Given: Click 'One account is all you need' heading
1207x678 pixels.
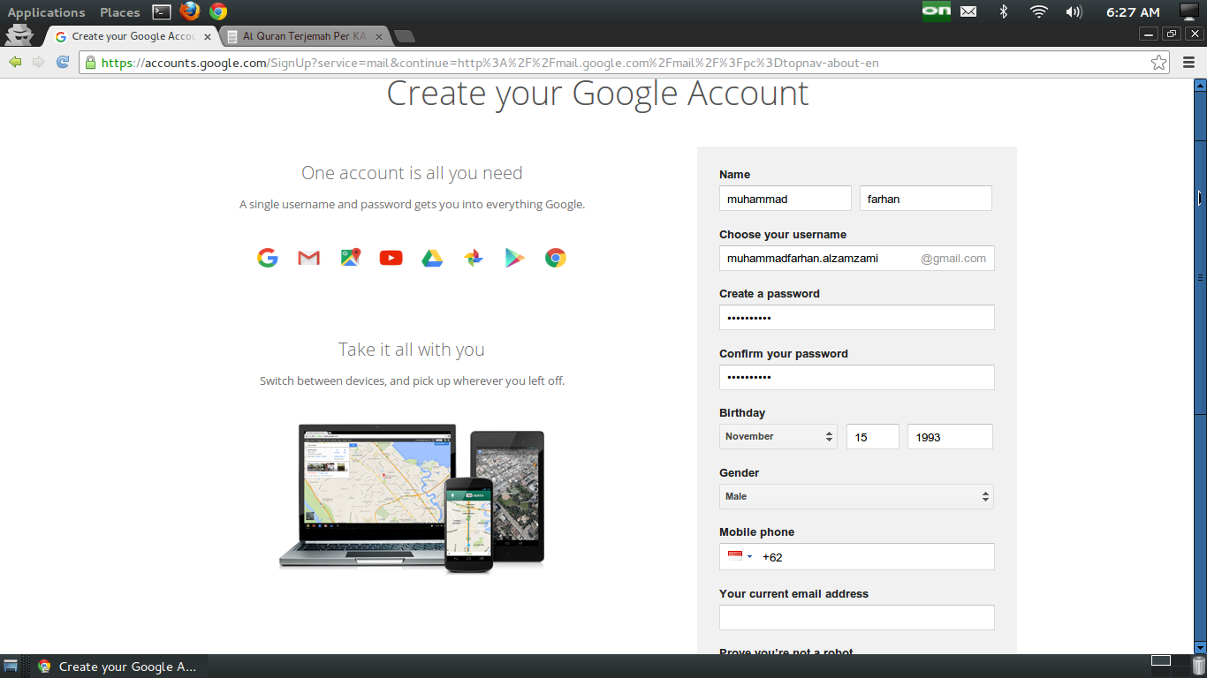Looking at the screenshot, I should point(412,173).
